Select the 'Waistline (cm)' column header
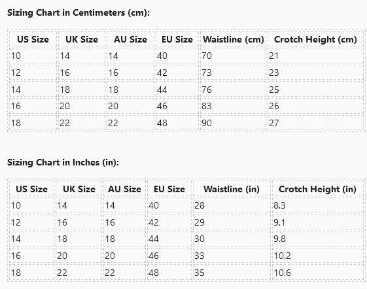This screenshot has height=289, width=367. pyautogui.click(x=234, y=39)
